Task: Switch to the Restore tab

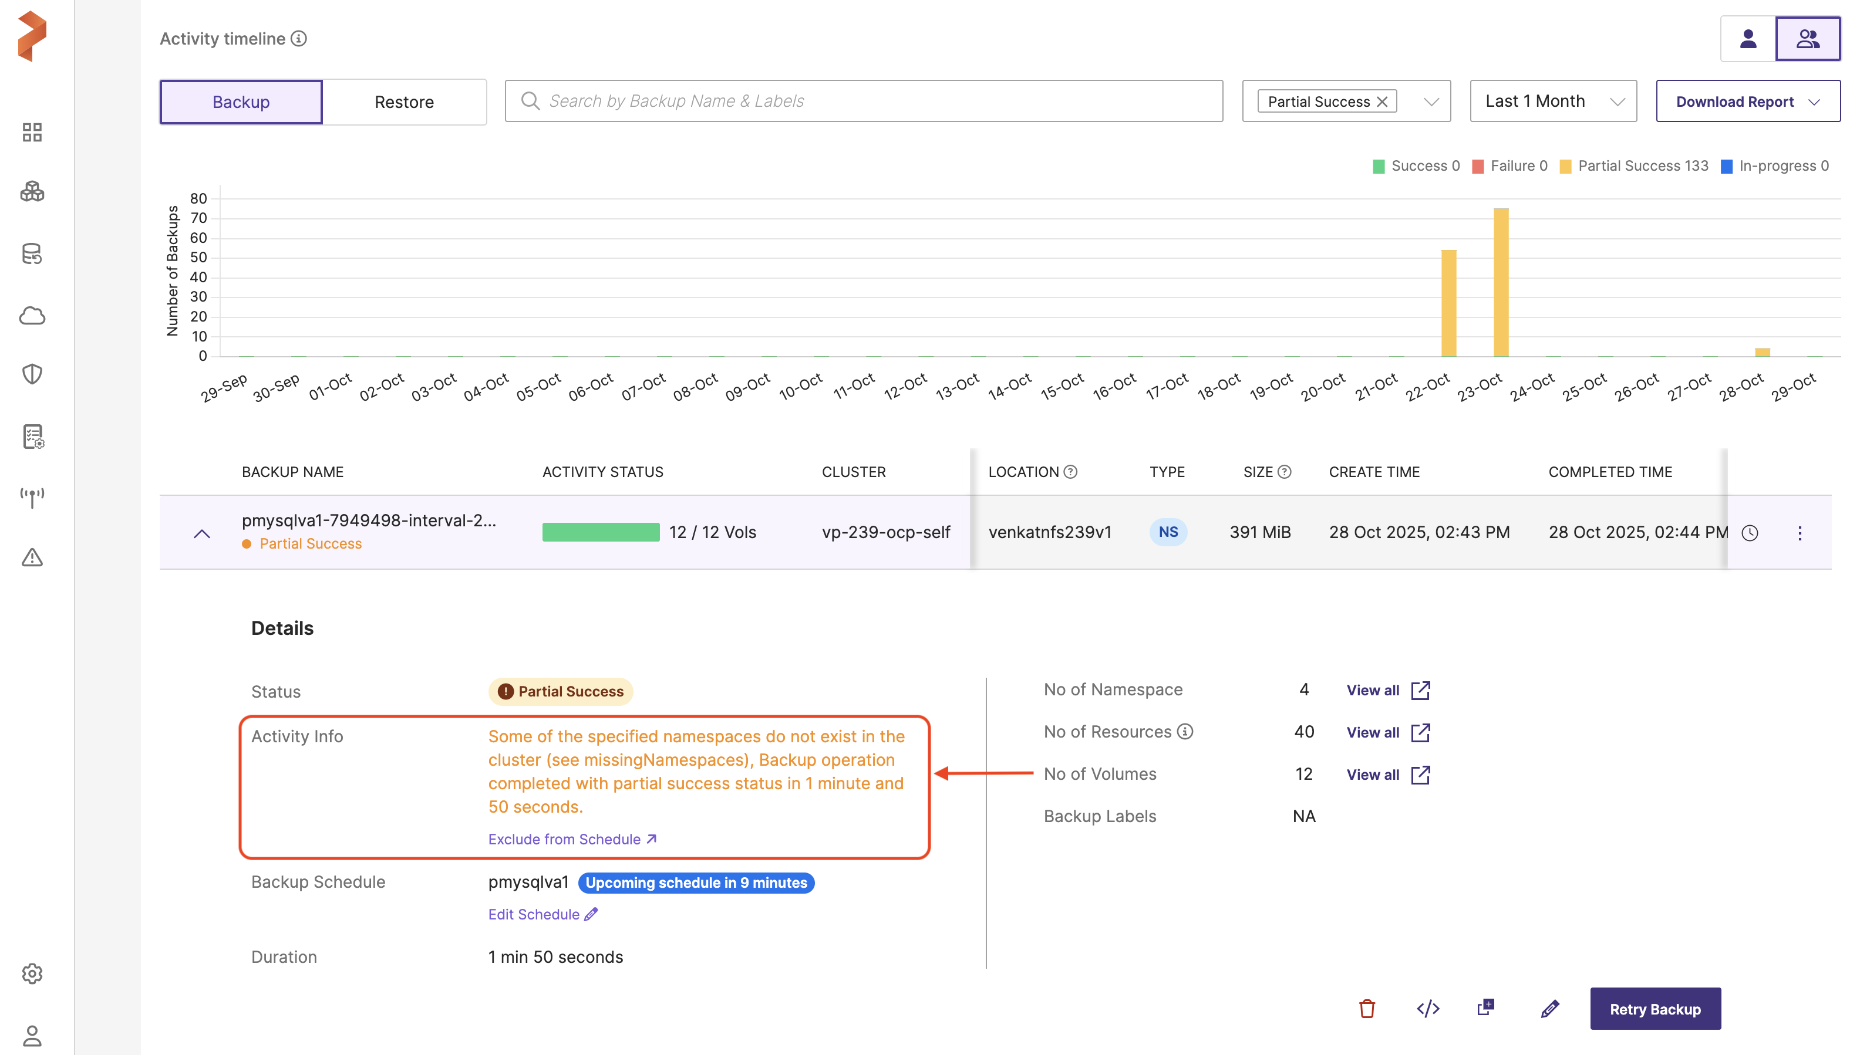Action: (404, 102)
